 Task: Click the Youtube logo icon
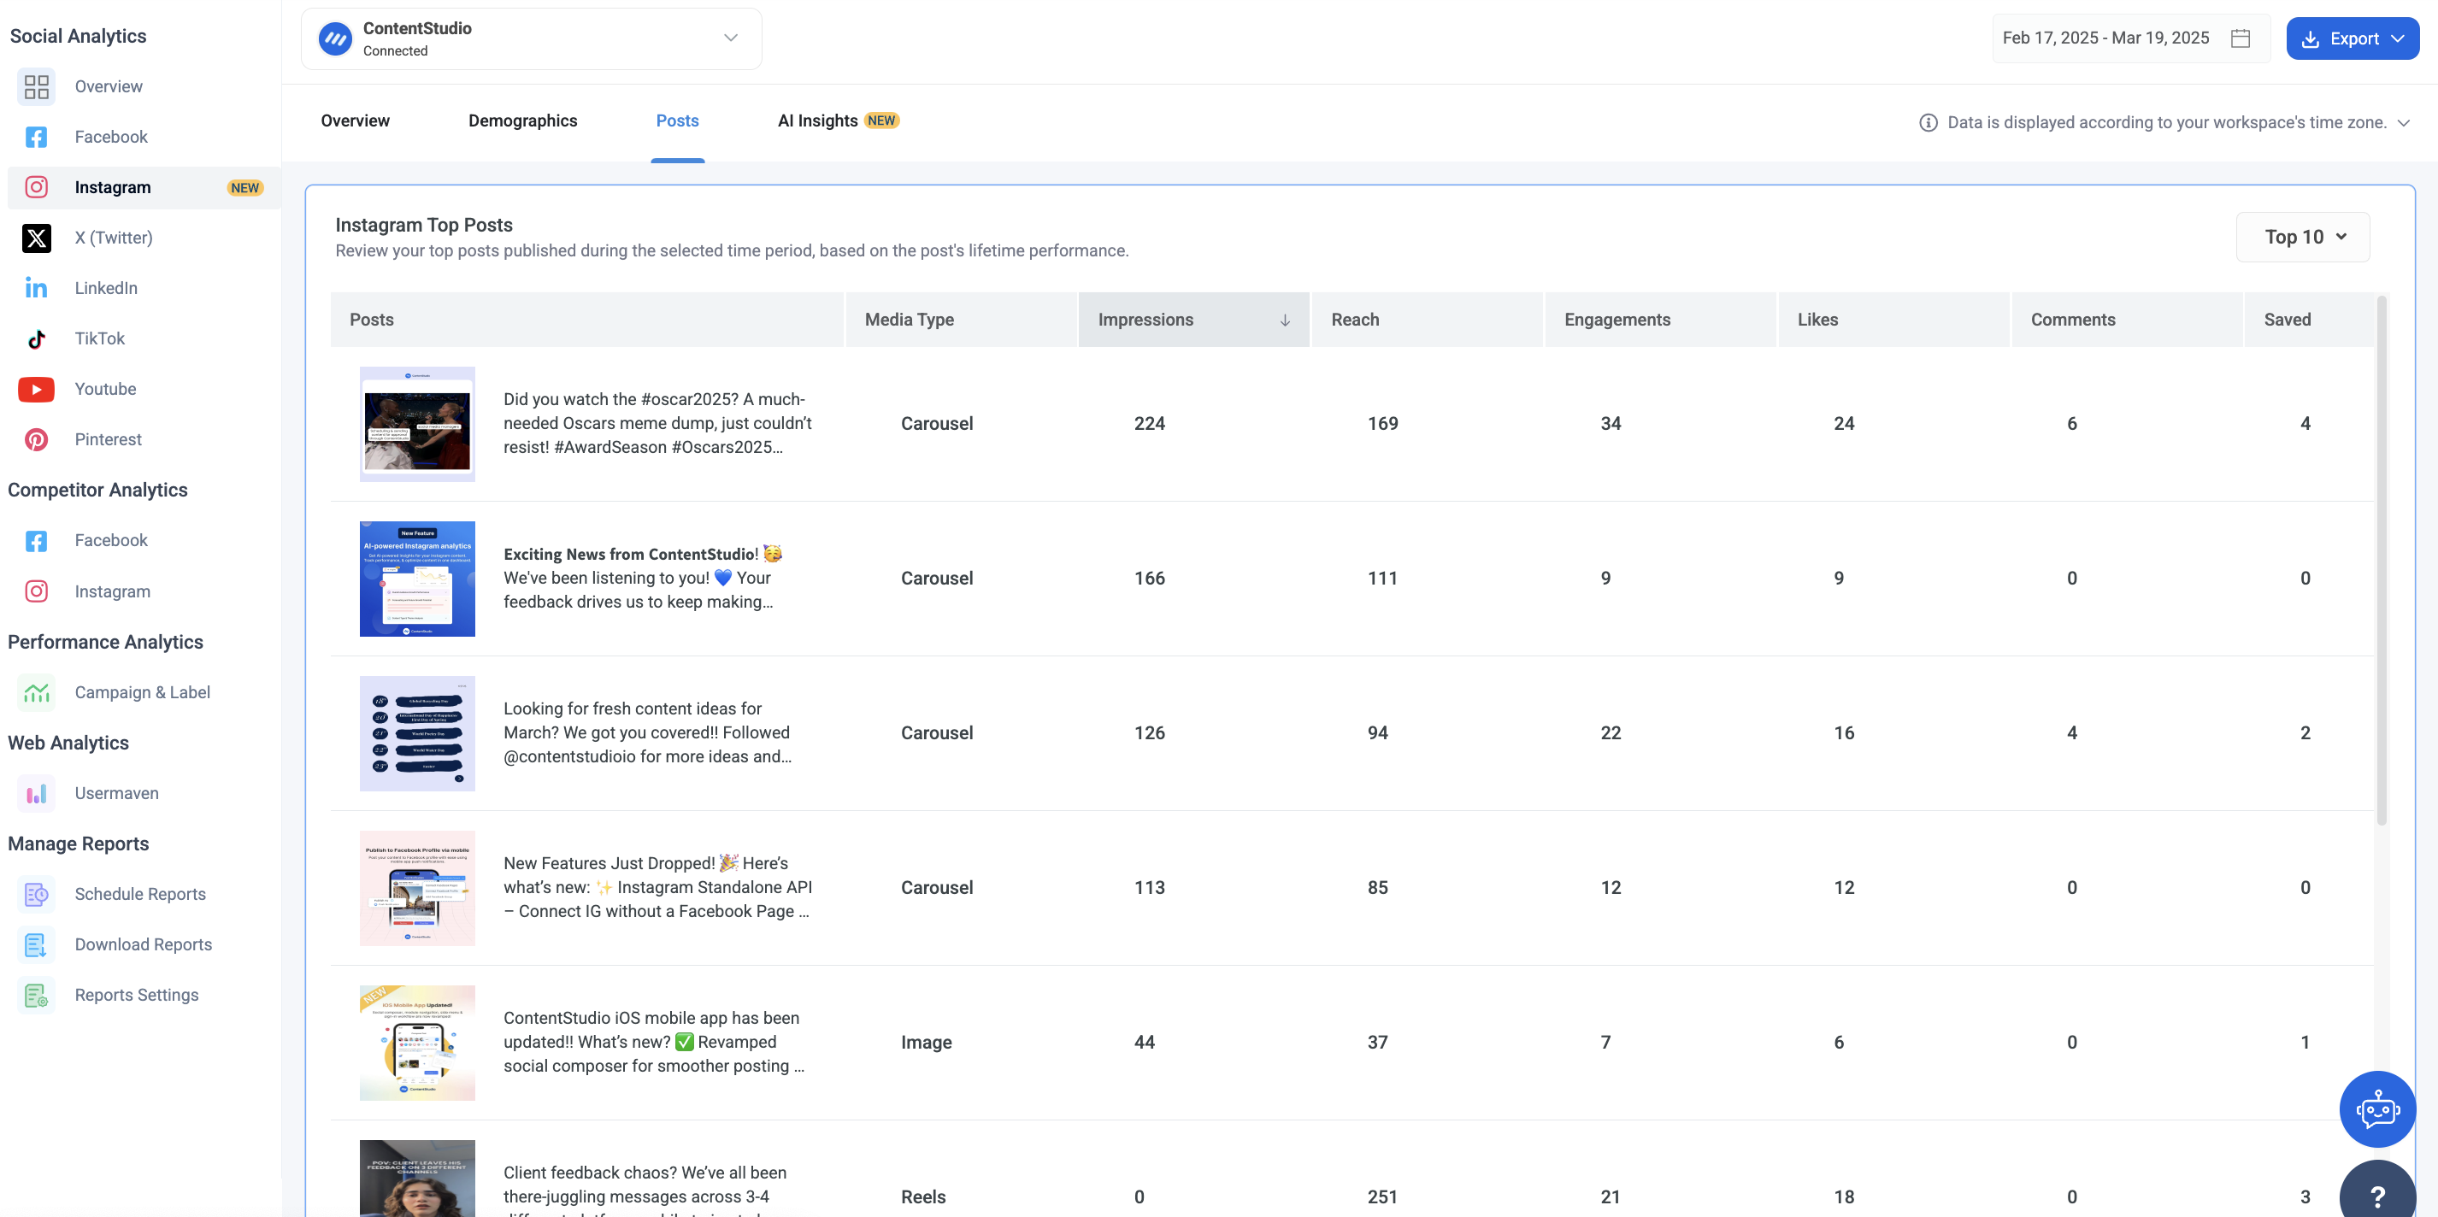36,389
